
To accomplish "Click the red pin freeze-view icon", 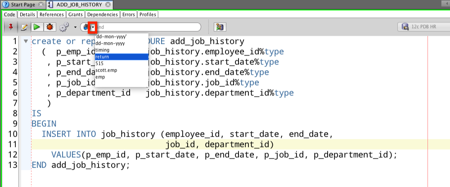I will click(11, 27).
